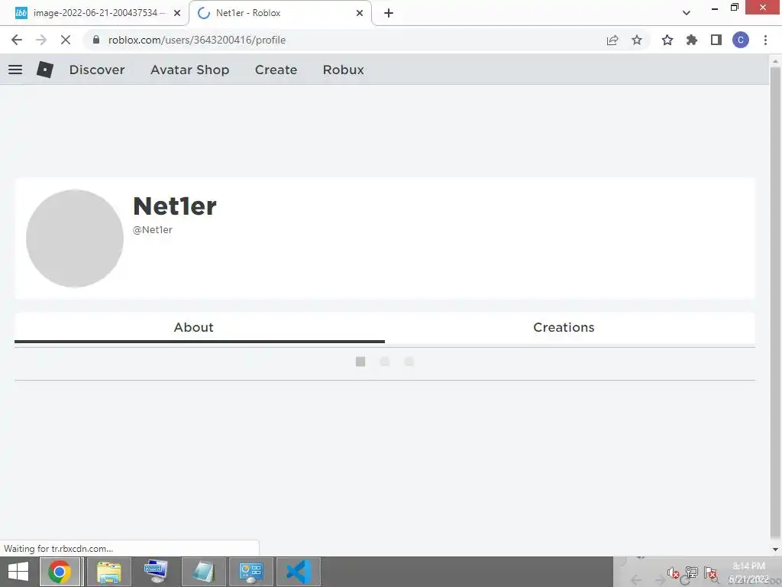The image size is (782, 587).
Task: Open the bookmarks star toolbar icon
Action: point(667,40)
